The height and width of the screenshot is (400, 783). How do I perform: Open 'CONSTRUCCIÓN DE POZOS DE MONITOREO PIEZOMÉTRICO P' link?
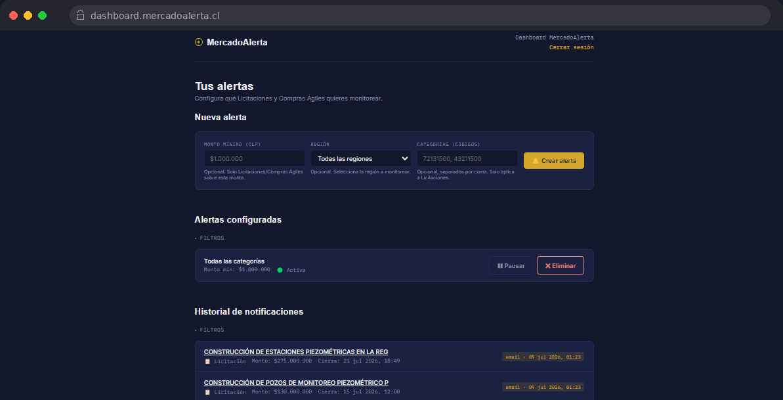pyautogui.click(x=296, y=382)
